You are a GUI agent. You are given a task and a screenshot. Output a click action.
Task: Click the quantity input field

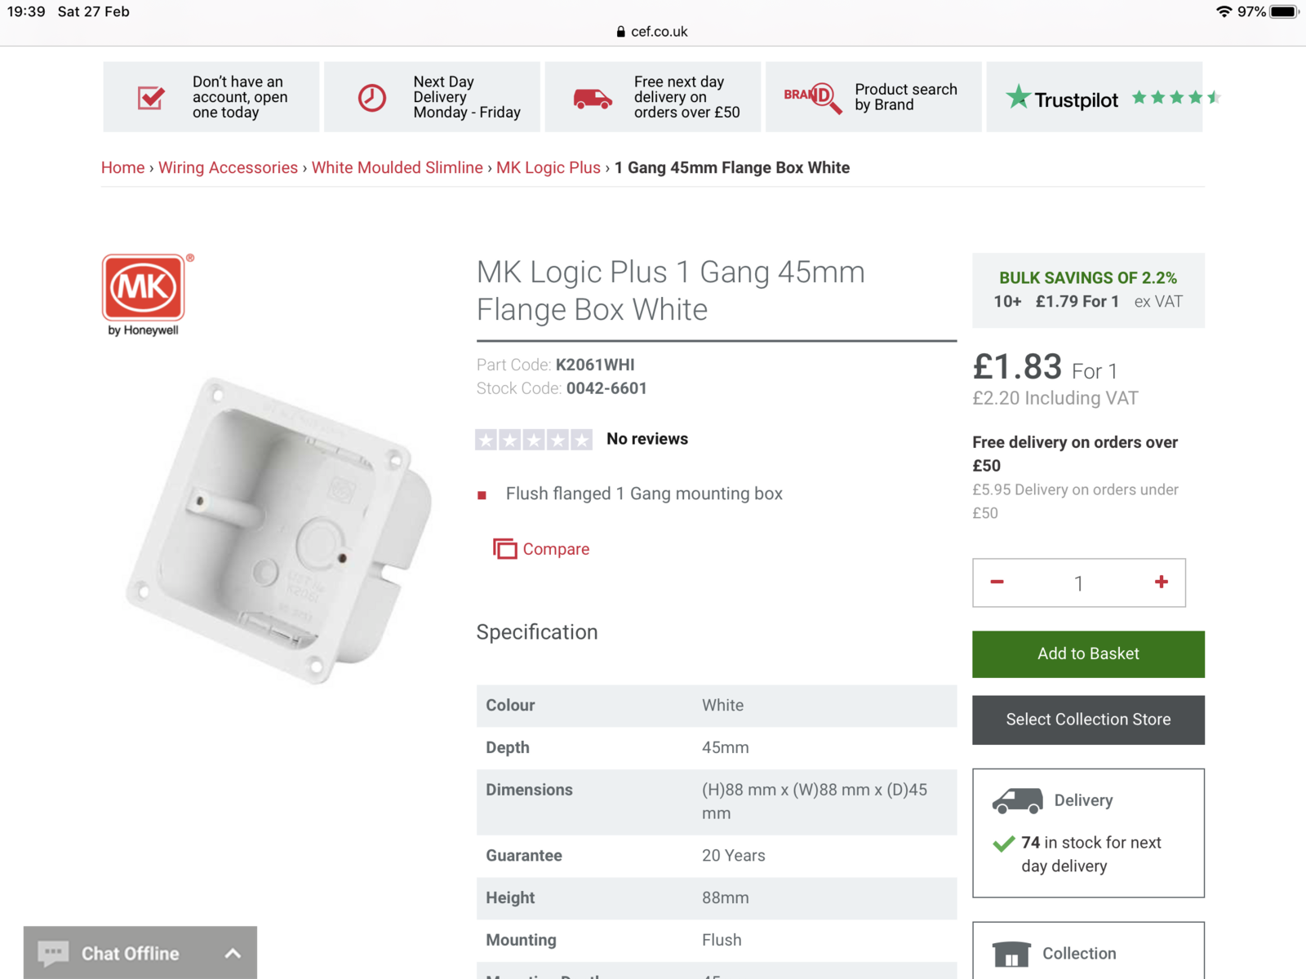(x=1078, y=583)
